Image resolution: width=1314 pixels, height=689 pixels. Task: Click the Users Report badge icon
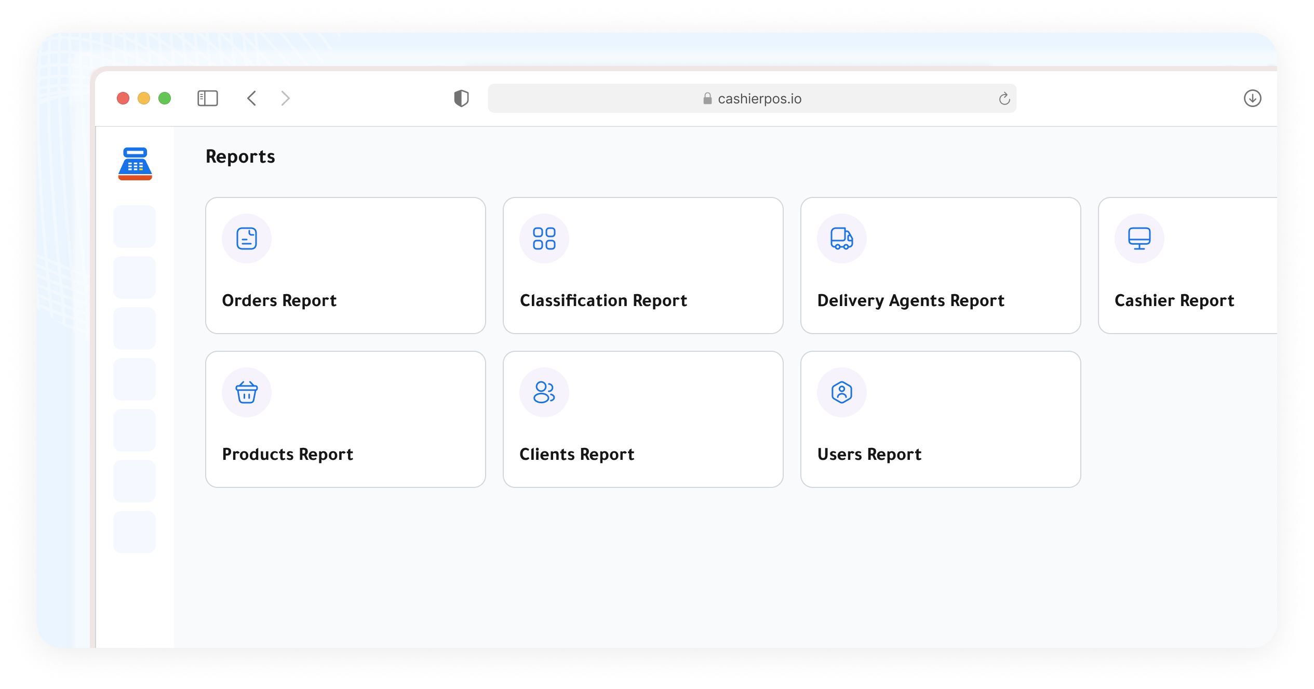842,392
